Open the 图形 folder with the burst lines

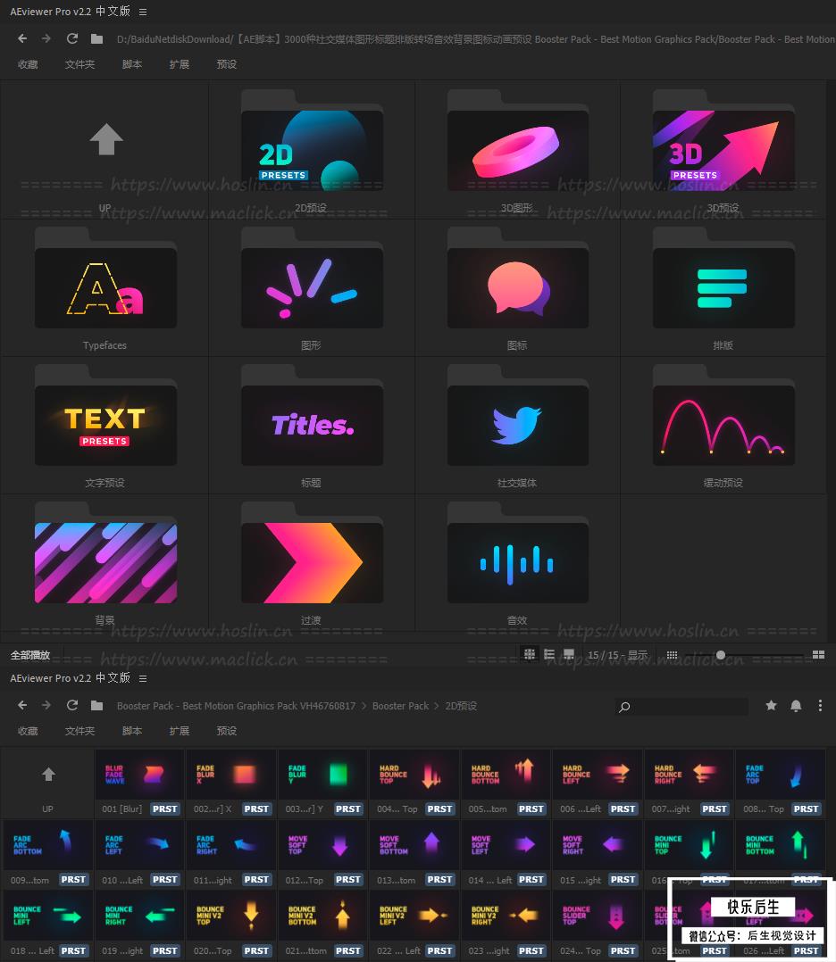312,288
